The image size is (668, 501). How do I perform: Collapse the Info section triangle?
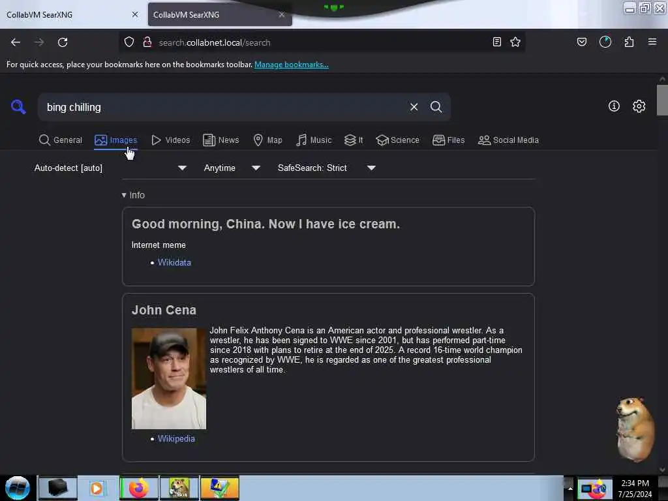tap(124, 195)
